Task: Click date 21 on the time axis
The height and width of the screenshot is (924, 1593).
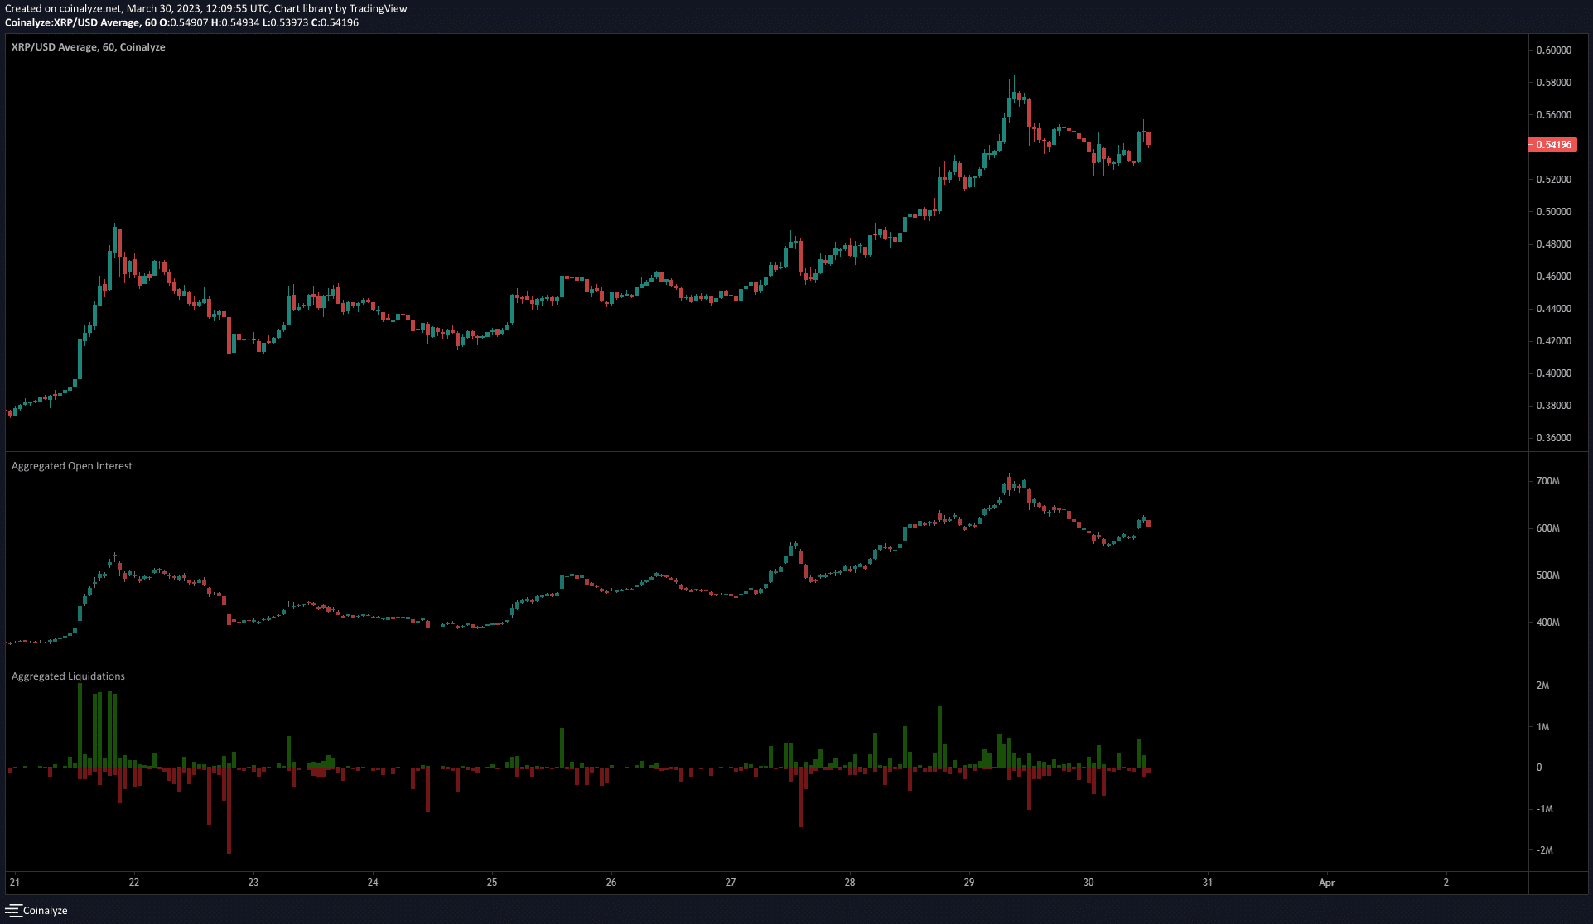Action: point(15,883)
